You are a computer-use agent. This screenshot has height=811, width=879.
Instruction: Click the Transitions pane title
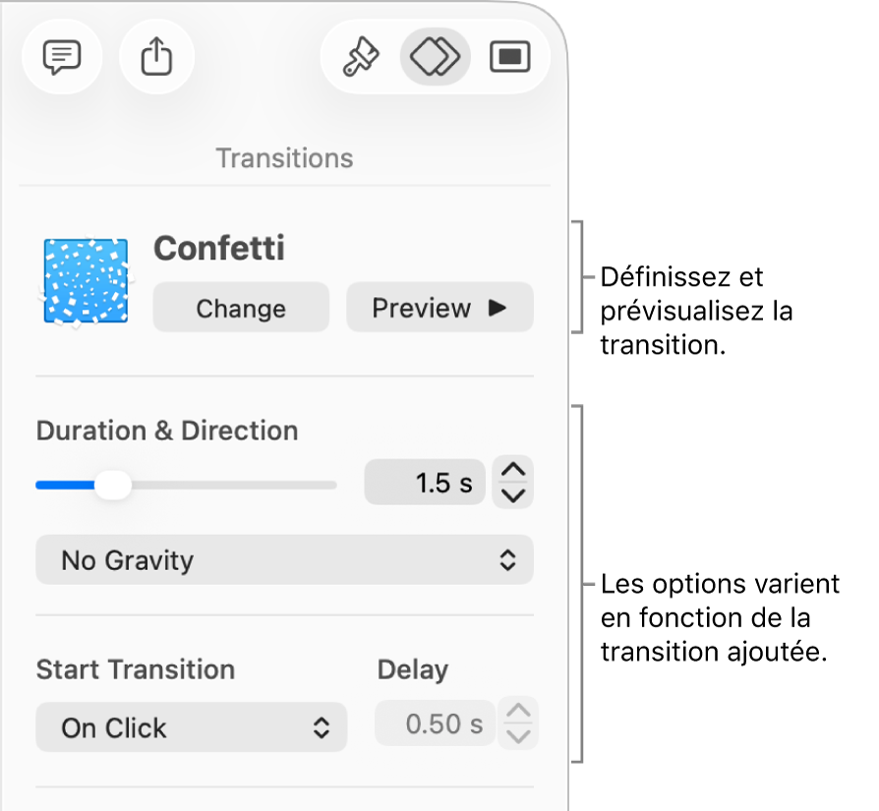point(284,158)
